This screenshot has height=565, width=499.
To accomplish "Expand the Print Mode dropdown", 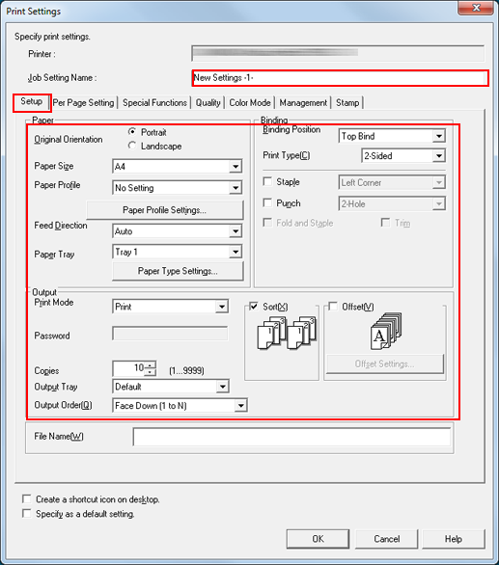I will tap(222, 307).
